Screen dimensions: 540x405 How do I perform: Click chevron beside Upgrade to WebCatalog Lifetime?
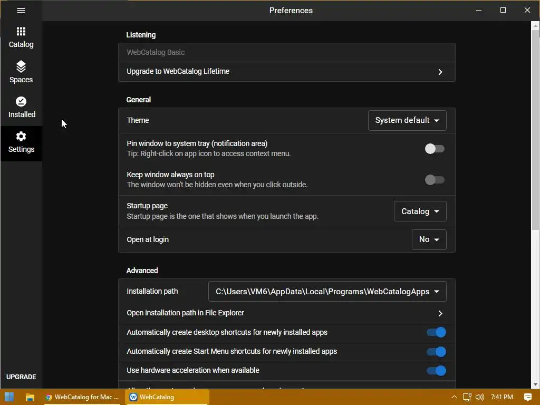(x=440, y=72)
